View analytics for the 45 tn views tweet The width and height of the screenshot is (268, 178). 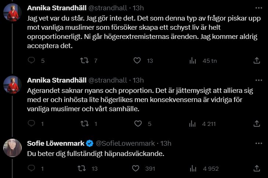click(x=192, y=61)
